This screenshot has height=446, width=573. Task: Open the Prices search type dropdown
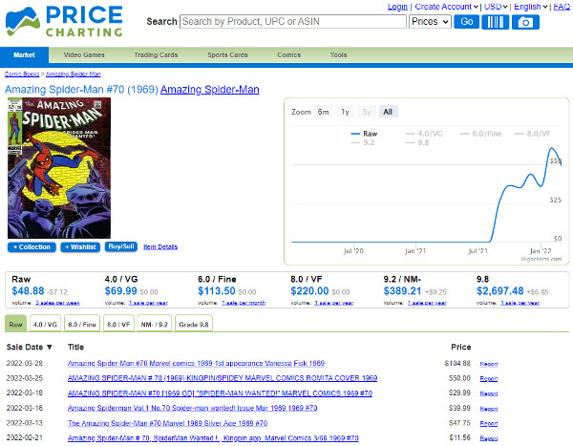pyautogui.click(x=430, y=22)
